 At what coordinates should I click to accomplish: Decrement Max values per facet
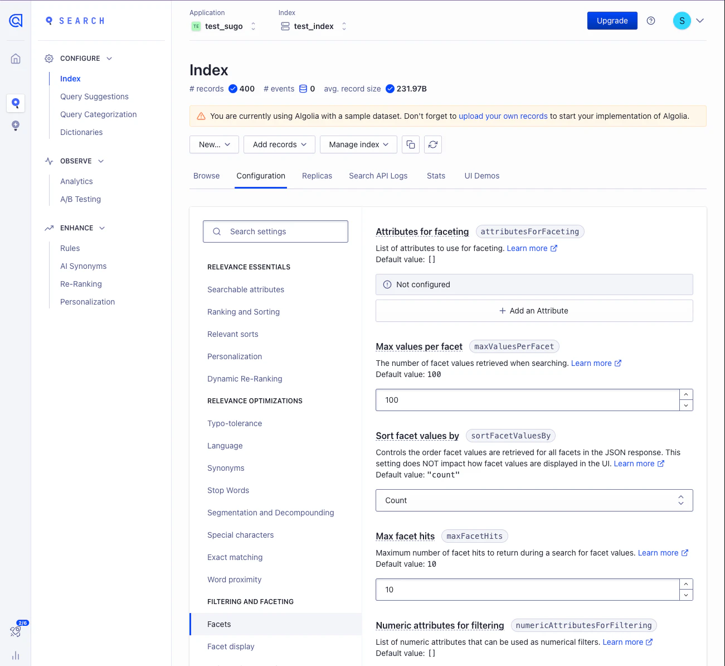(686, 406)
